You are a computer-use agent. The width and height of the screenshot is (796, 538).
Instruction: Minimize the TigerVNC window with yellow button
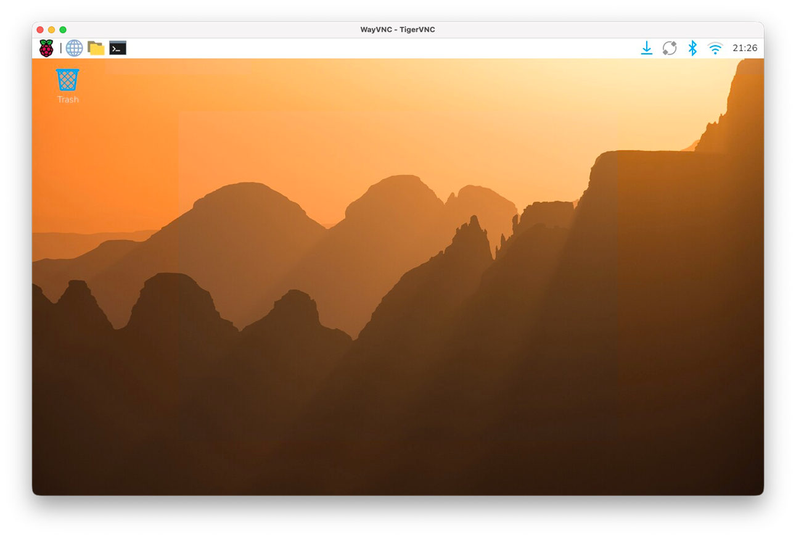[x=51, y=30]
